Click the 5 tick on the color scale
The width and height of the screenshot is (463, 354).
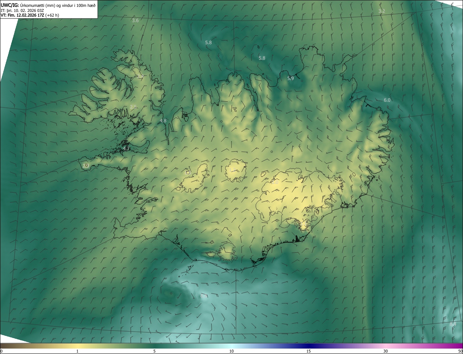154,351
